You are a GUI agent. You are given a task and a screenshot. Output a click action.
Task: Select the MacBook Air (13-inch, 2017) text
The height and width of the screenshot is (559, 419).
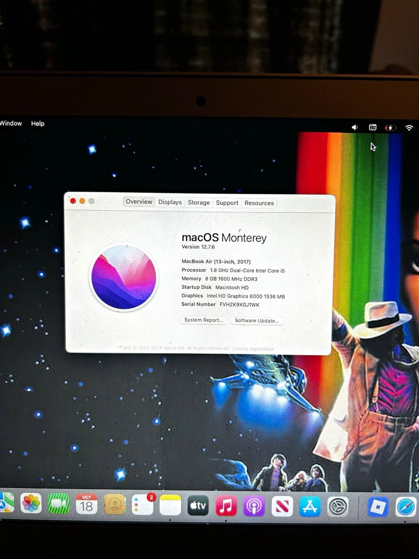pyautogui.click(x=216, y=262)
